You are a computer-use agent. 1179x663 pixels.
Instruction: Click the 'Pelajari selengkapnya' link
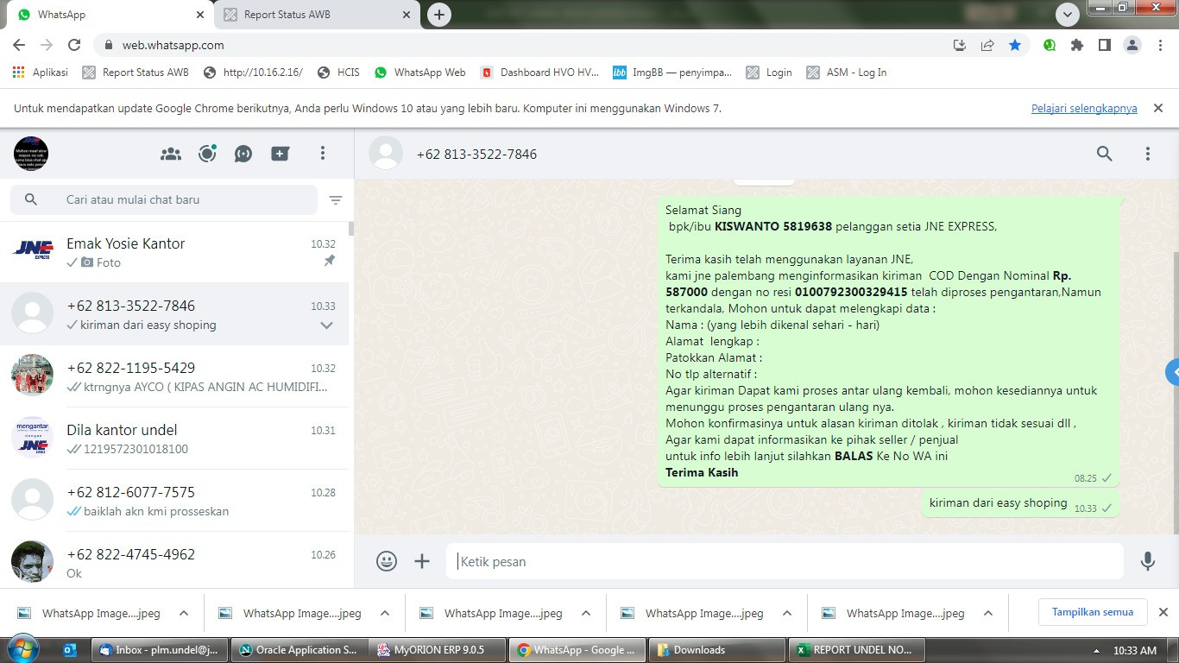pos(1084,108)
